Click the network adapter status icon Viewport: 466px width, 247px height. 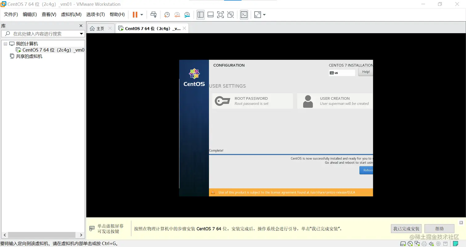[417, 244]
